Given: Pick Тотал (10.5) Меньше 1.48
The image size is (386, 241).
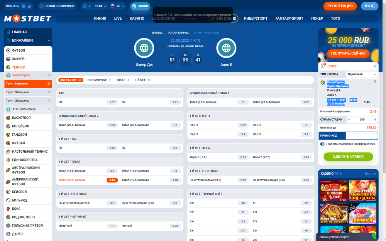Looking at the screenshot, I should click(175, 180).
